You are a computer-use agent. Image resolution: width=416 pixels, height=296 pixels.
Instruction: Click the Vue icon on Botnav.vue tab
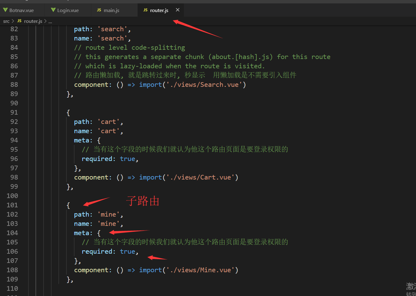5,10
